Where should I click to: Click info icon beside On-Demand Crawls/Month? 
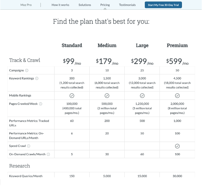coord(48,154)
